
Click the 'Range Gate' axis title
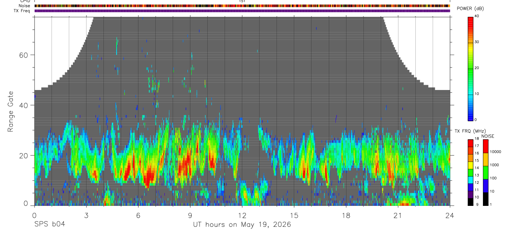10,112
